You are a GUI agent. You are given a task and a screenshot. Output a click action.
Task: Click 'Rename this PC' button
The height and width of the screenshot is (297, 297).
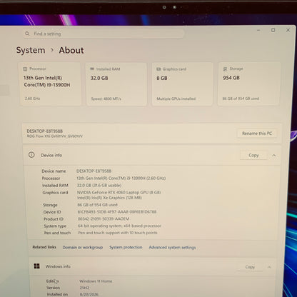click(257, 134)
